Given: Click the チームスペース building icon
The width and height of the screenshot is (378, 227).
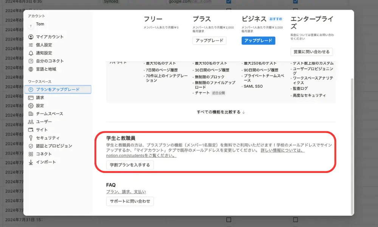Looking at the screenshot, I should 31,113.
